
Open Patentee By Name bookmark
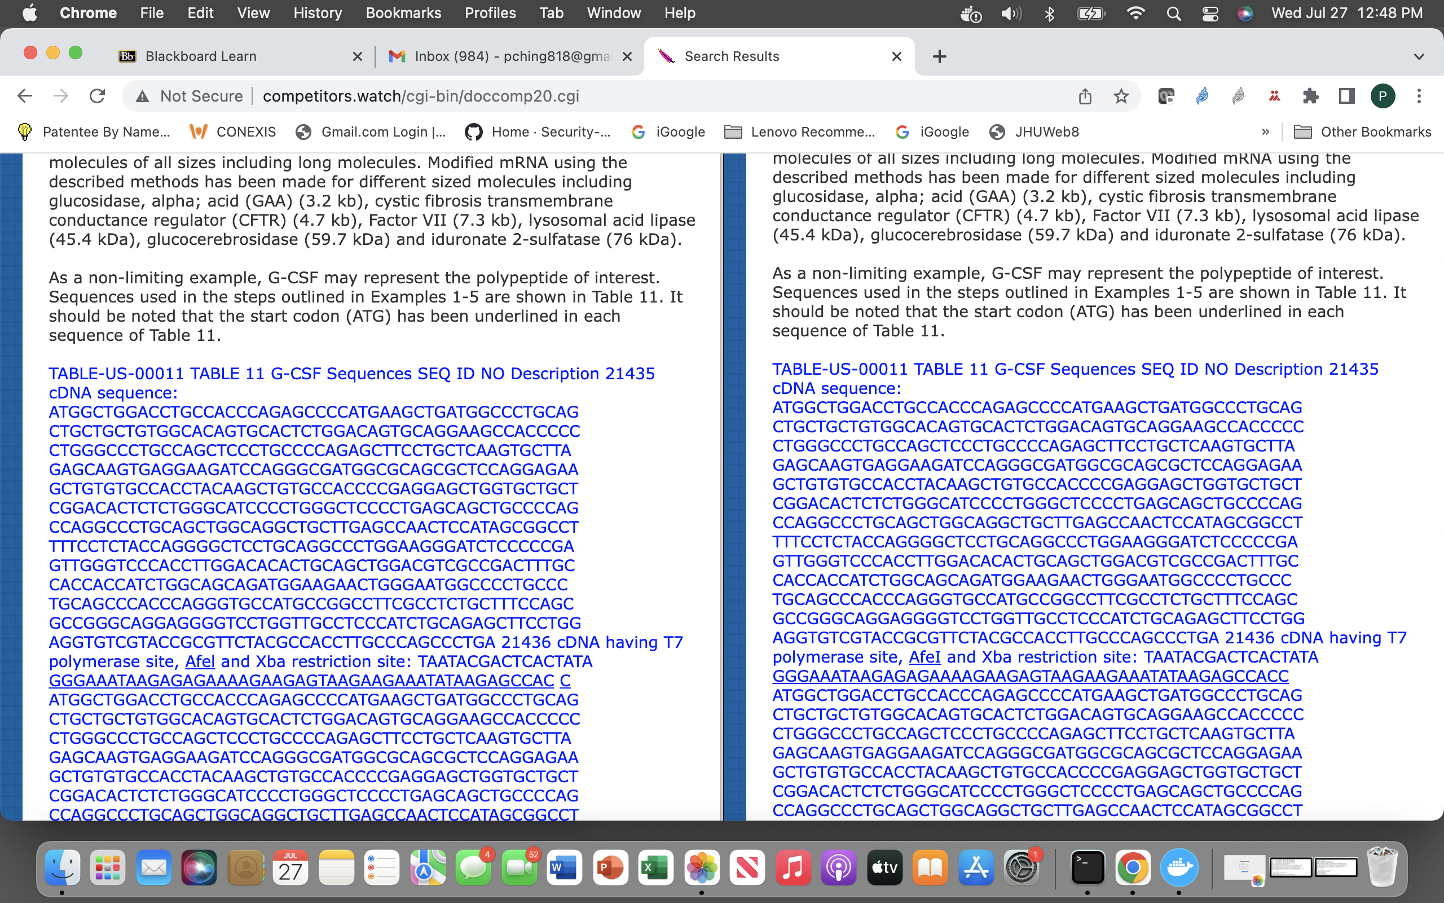95,132
